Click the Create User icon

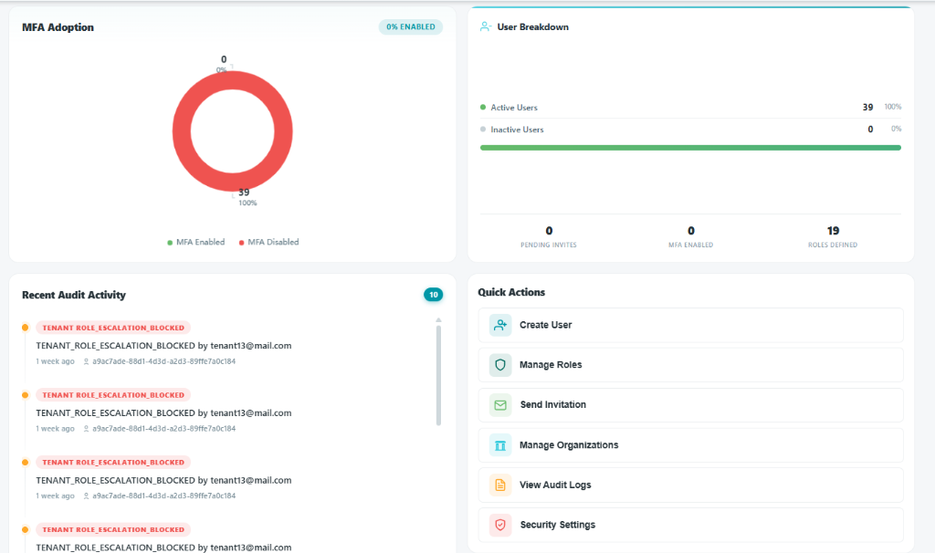(500, 326)
